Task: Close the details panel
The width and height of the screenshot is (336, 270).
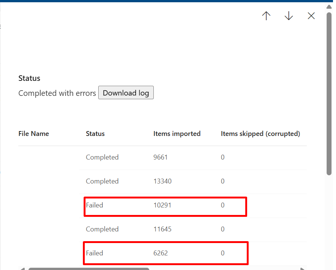Action: coord(311,16)
